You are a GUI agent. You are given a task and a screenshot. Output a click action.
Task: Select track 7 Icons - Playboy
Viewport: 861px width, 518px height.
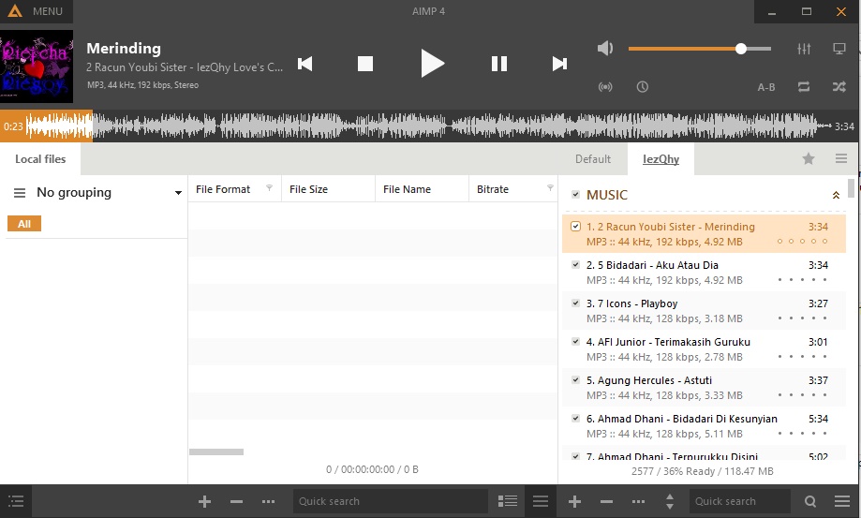[x=704, y=311]
